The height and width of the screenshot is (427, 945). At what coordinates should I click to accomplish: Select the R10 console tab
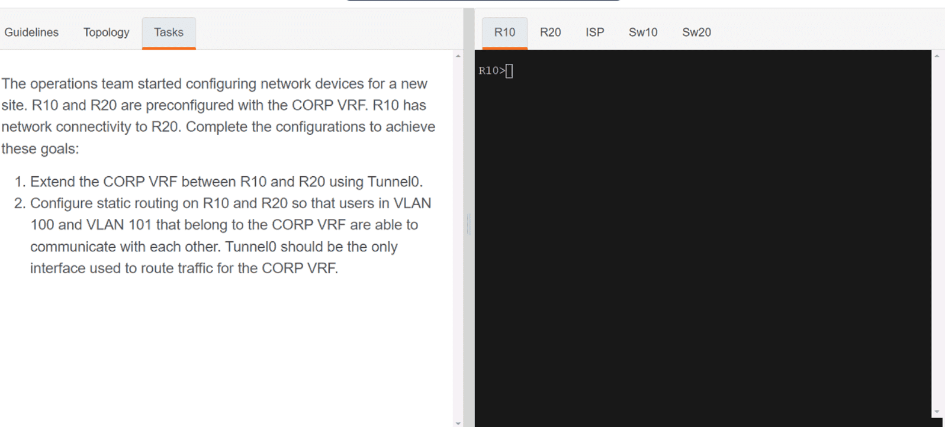point(504,33)
